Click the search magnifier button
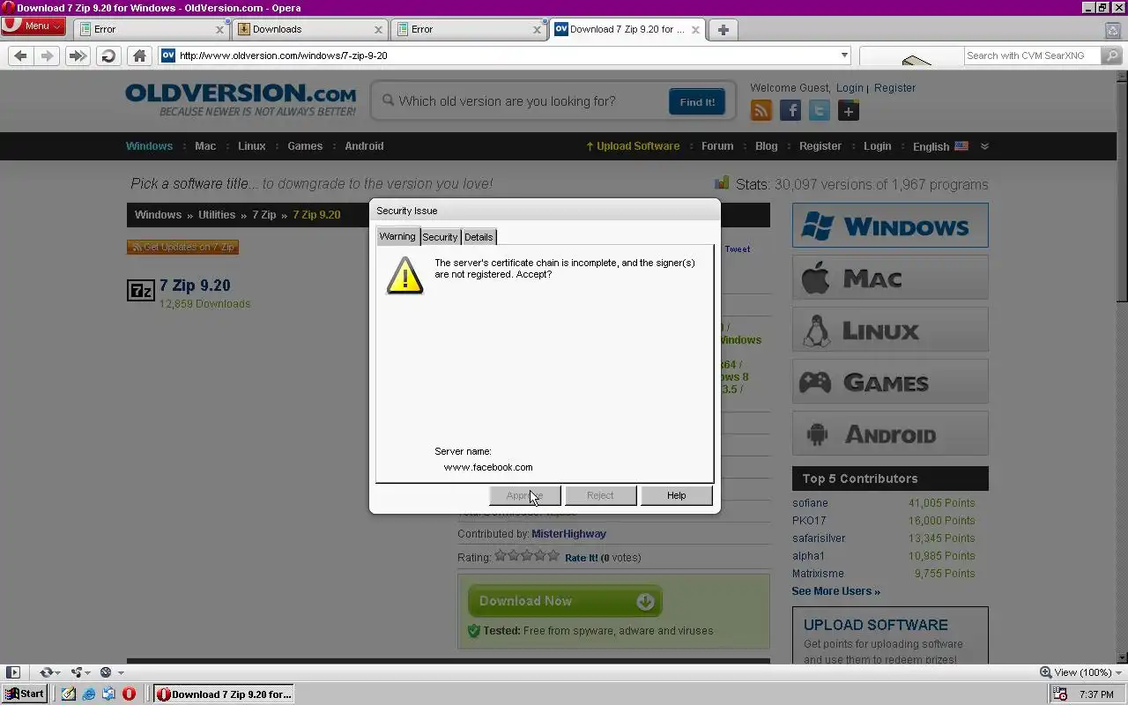Screen dimensions: 1128x705 pos(1110,56)
